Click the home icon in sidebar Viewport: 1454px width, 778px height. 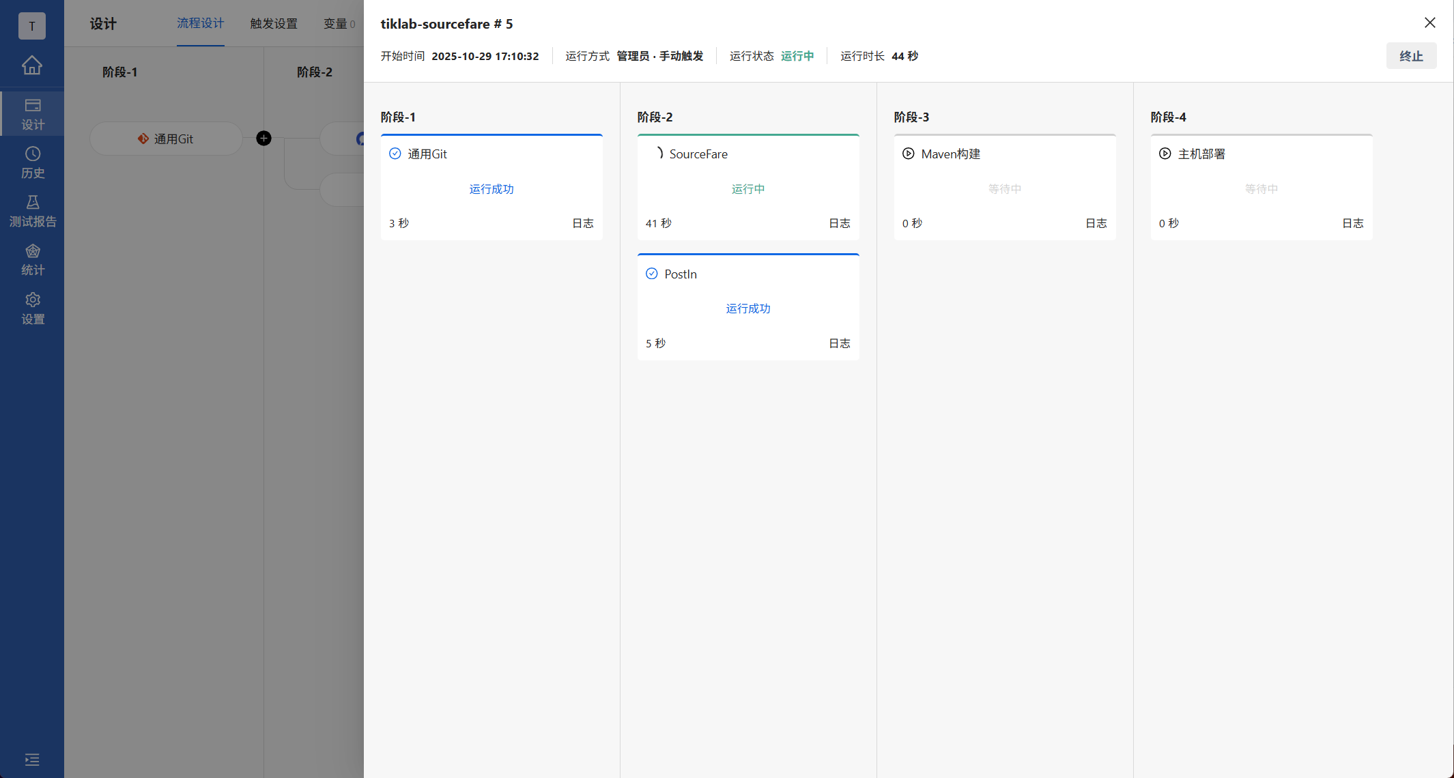pyautogui.click(x=32, y=66)
